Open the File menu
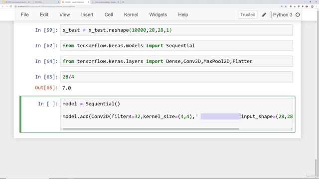Screen dimensions: 319x179 [24, 15]
